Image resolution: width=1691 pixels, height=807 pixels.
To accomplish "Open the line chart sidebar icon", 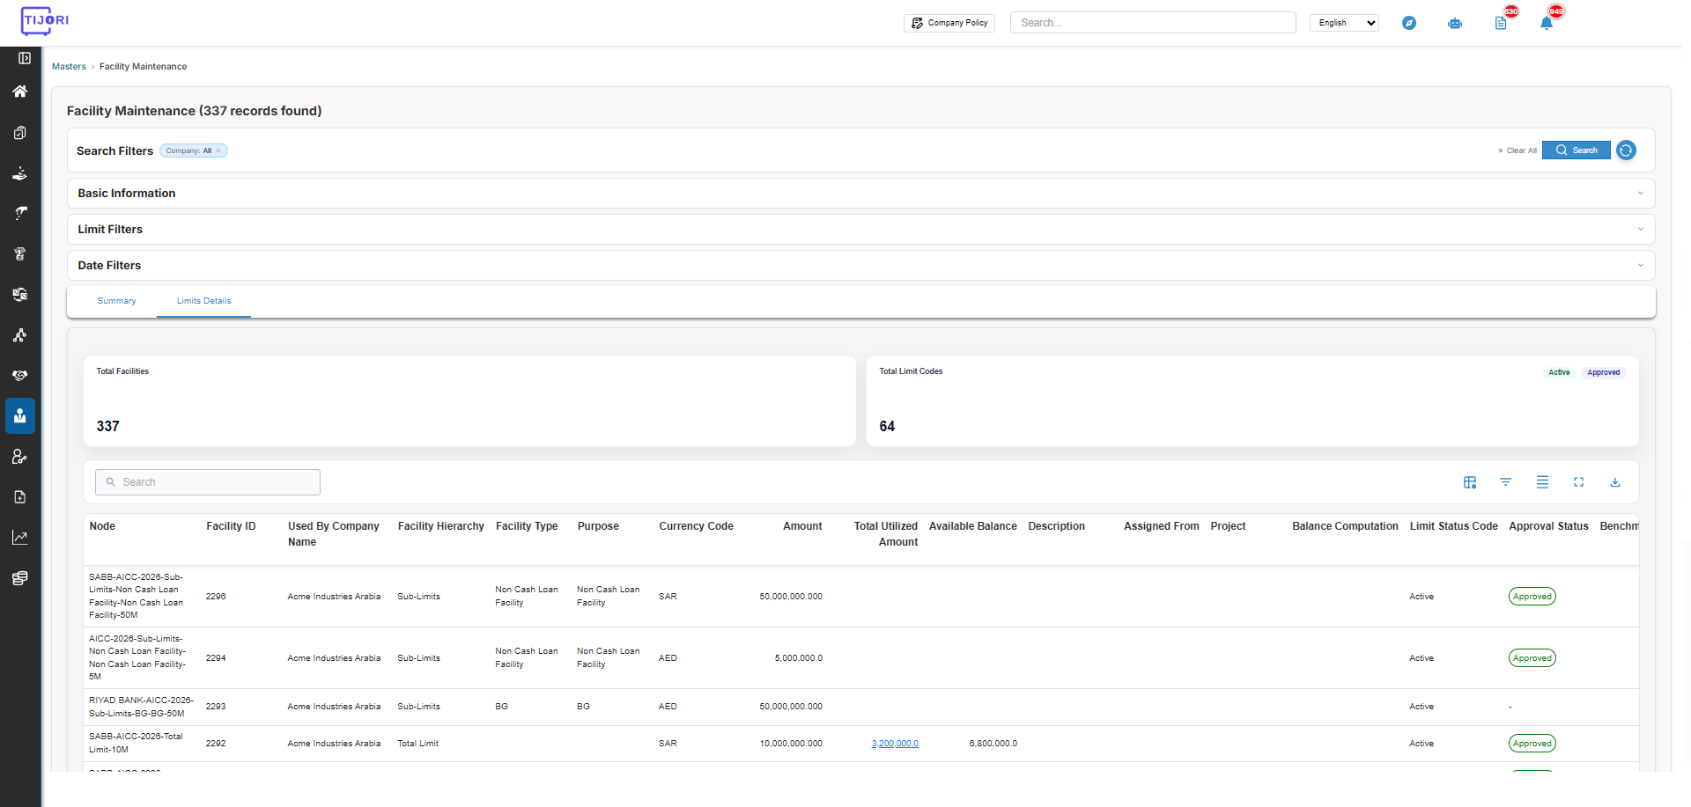I will pos(19,538).
